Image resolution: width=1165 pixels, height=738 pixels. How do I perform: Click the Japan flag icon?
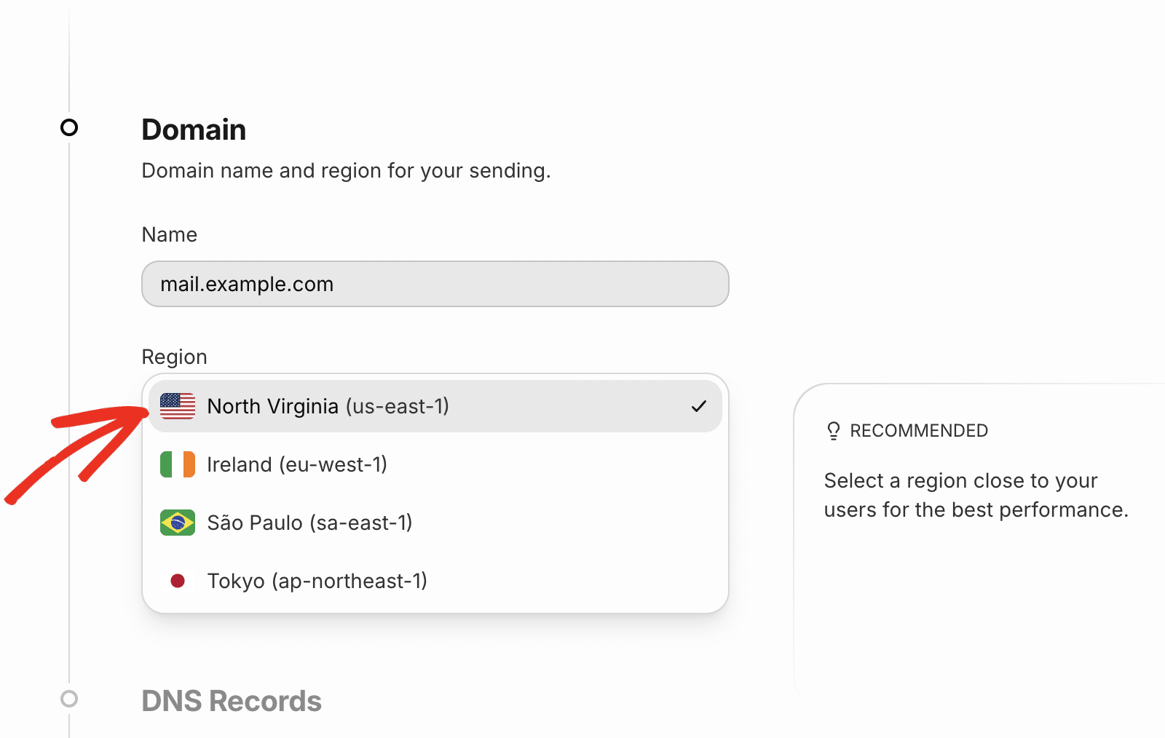(178, 581)
